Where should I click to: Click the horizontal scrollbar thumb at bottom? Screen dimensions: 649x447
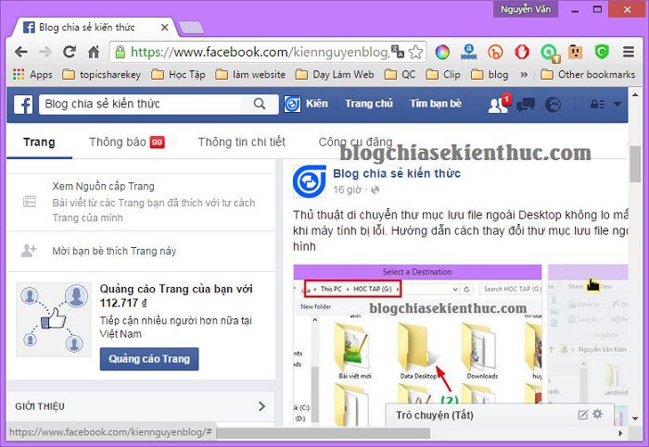pyautogui.click(x=323, y=433)
